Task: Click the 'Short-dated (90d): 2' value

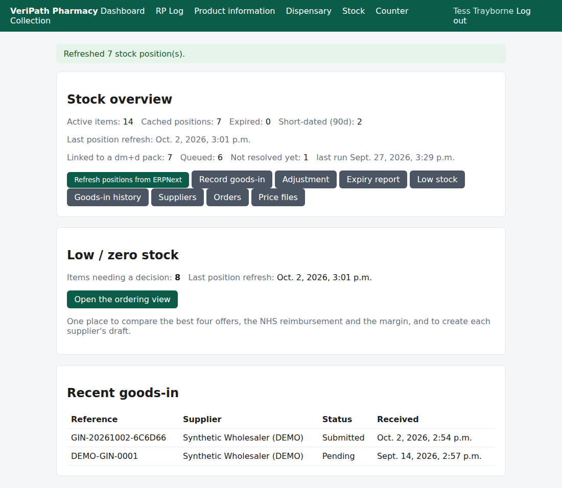Action: click(x=320, y=121)
